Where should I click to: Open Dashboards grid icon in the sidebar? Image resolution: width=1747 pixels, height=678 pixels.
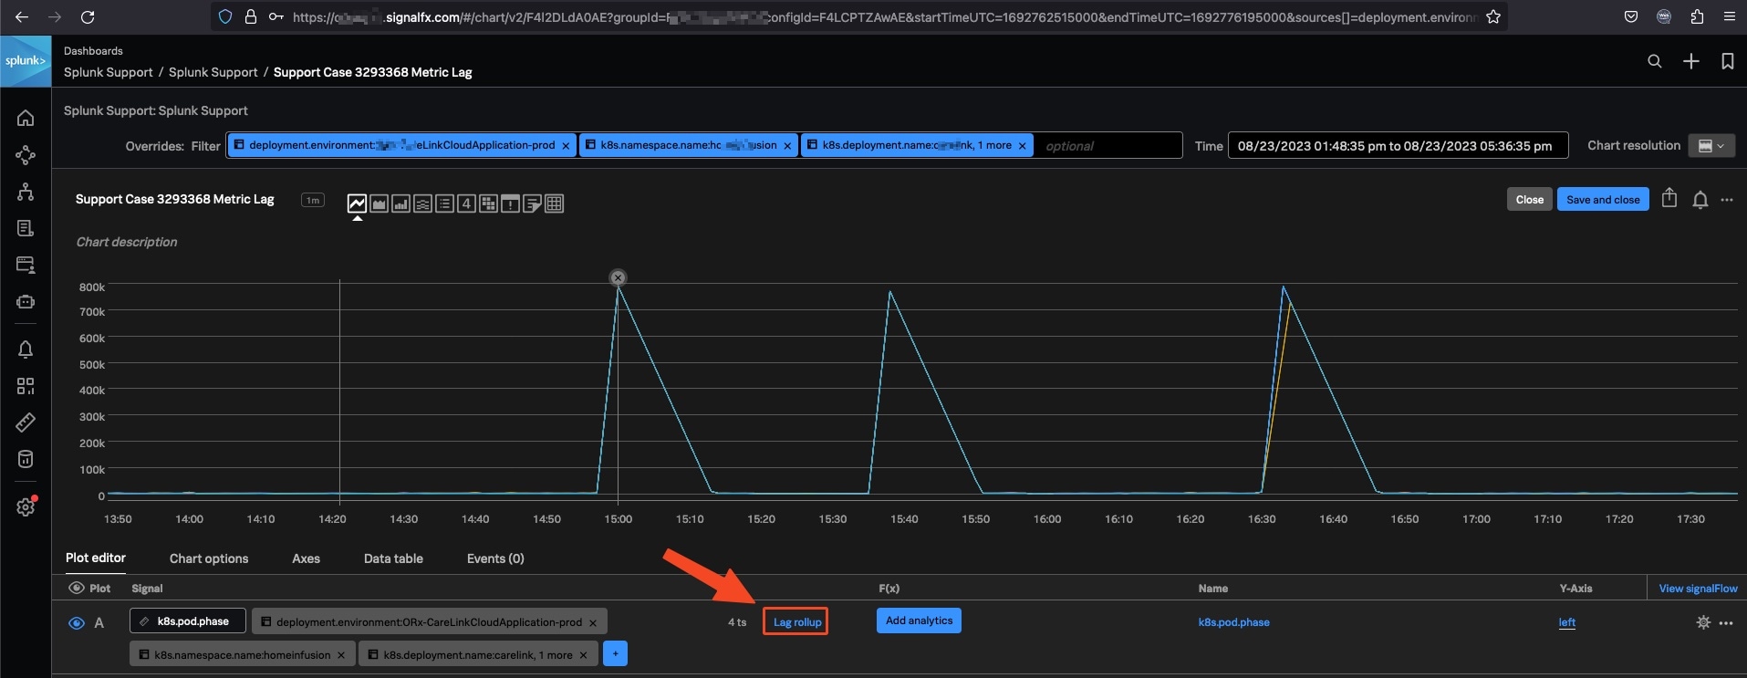26,386
